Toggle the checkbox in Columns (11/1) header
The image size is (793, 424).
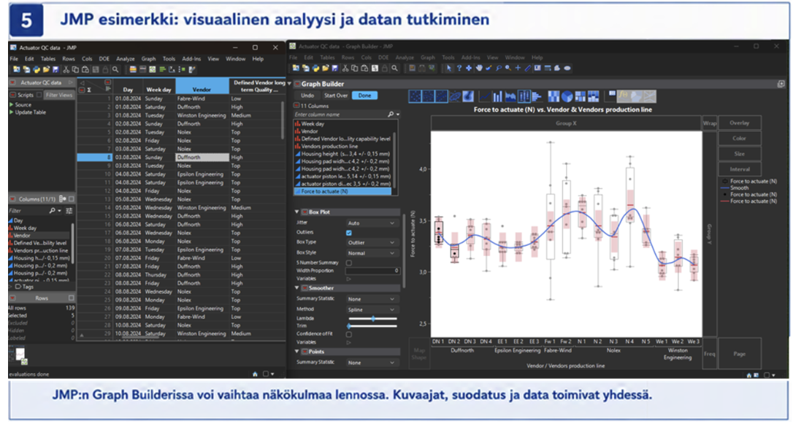[72, 199]
